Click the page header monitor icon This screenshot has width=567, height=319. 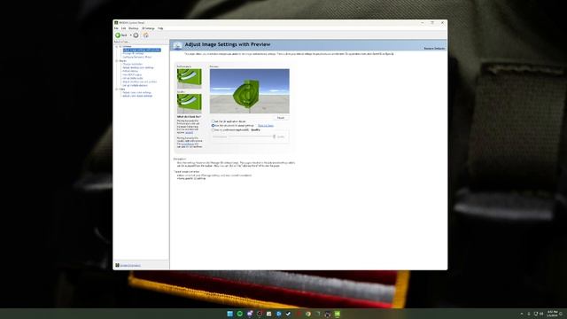[x=177, y=45]
